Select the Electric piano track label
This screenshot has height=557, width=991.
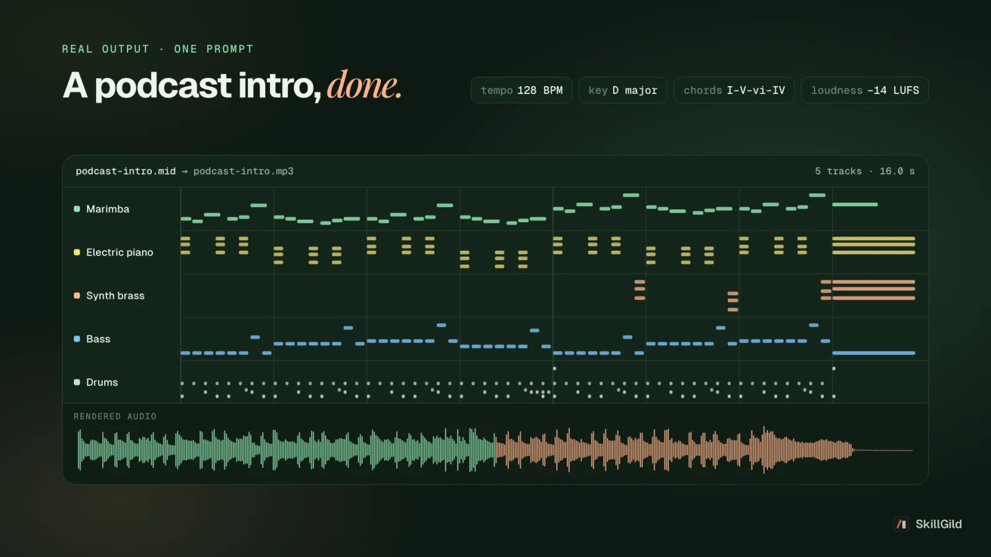click(120, 253)
